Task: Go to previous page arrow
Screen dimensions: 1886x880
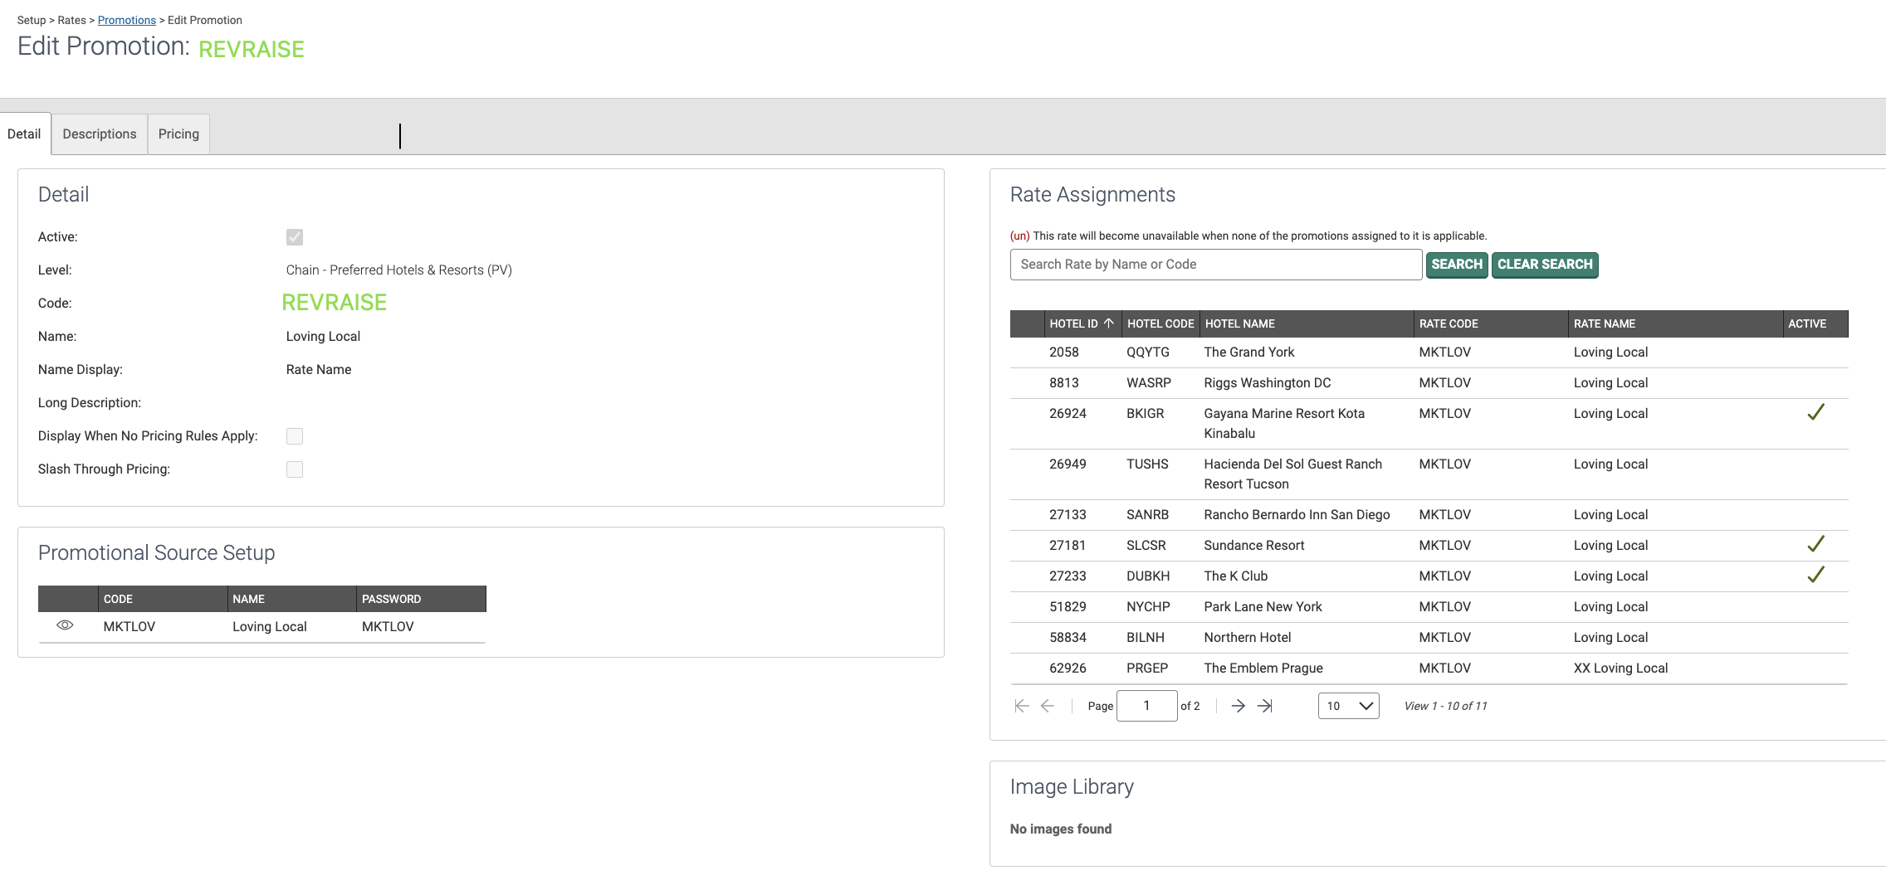Action: tap(1048, 706)
